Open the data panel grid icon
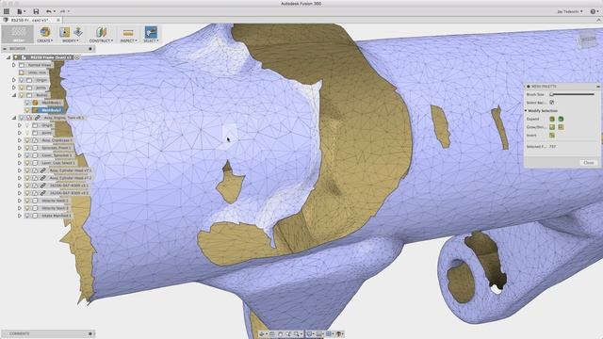Image resolution: width=603 pixels, height=339 pixels. [7, 11]
